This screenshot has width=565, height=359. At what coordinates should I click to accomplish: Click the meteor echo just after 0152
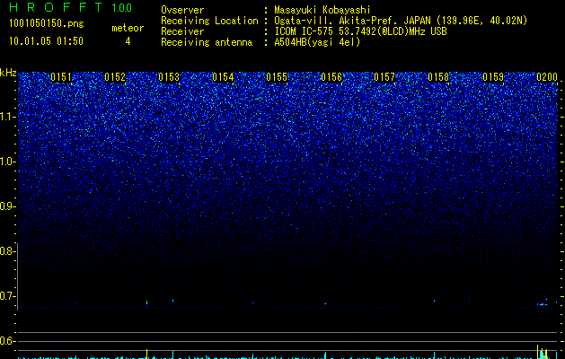tap(146, 302)
